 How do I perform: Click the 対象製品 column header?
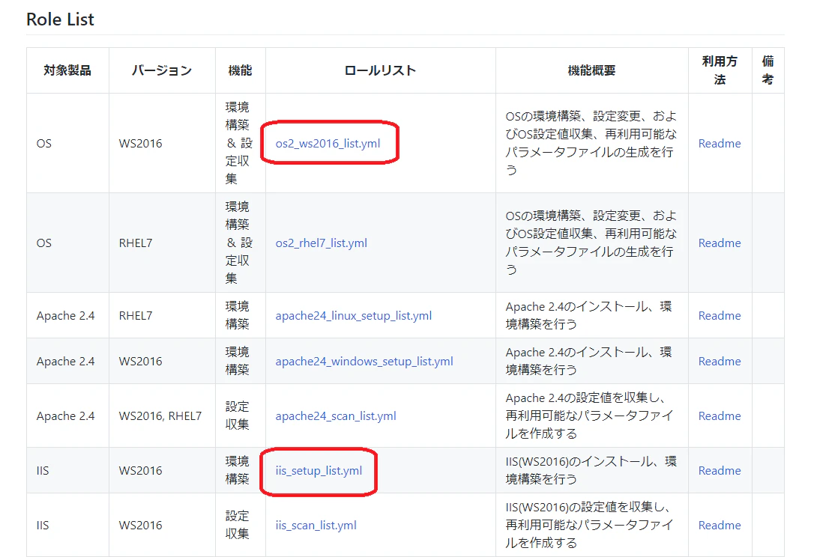click(67, 70)
